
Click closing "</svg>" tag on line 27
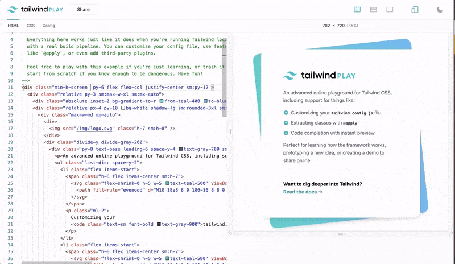click(x=79, y=197)
